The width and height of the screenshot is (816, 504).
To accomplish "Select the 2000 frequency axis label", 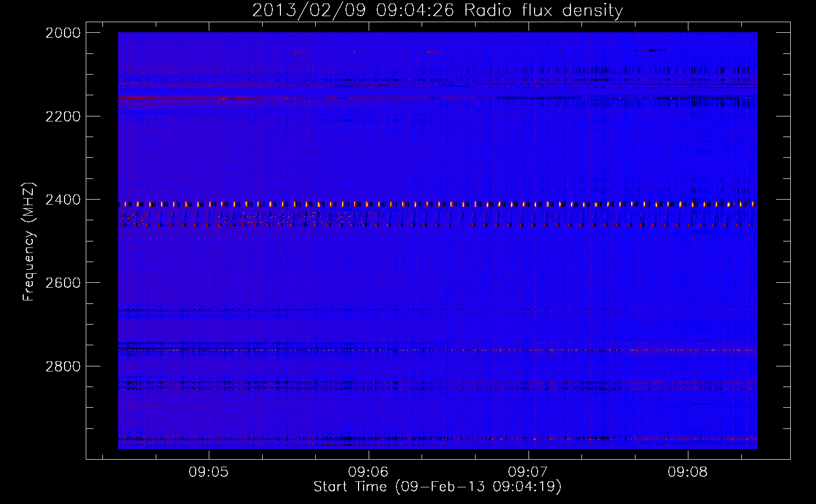I will click(63, 33).
